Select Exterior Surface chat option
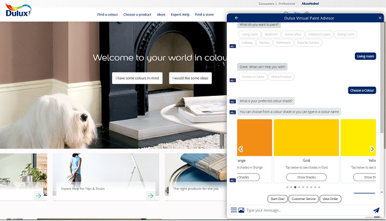 (308, 43)
